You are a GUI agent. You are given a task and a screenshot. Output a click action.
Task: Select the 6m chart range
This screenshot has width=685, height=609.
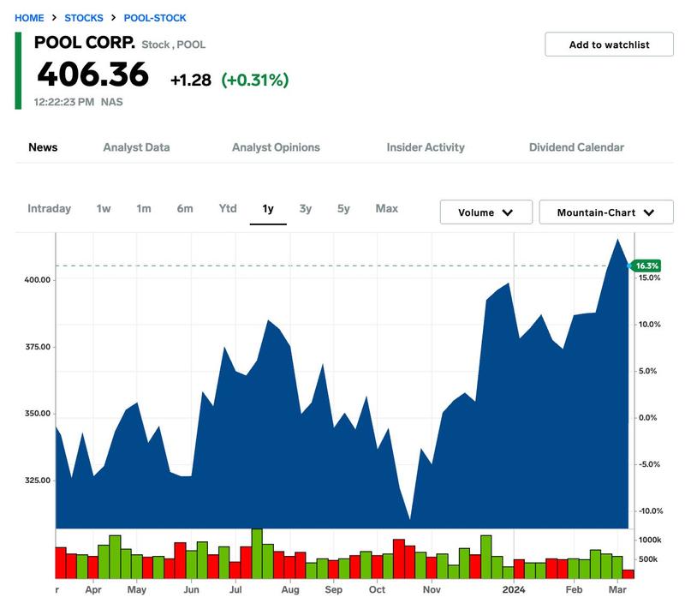(x=185, y=208)
